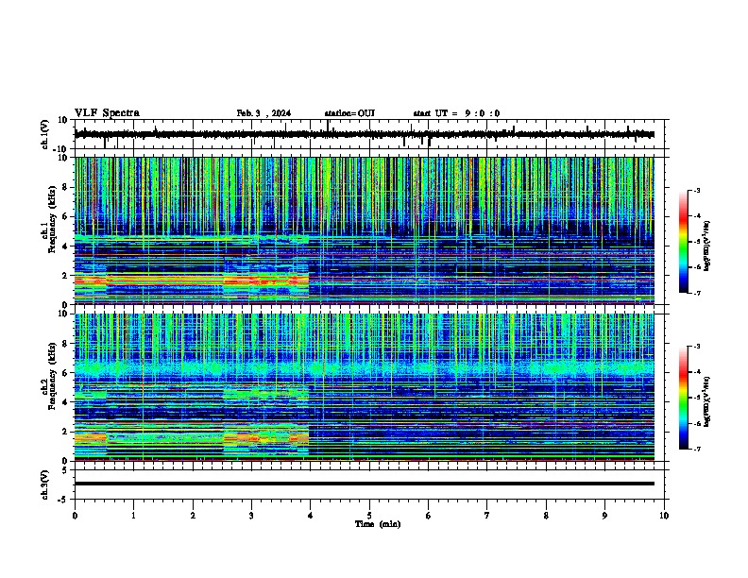
Task: Click the "station=OUI" header text
Action: (349, 113)
